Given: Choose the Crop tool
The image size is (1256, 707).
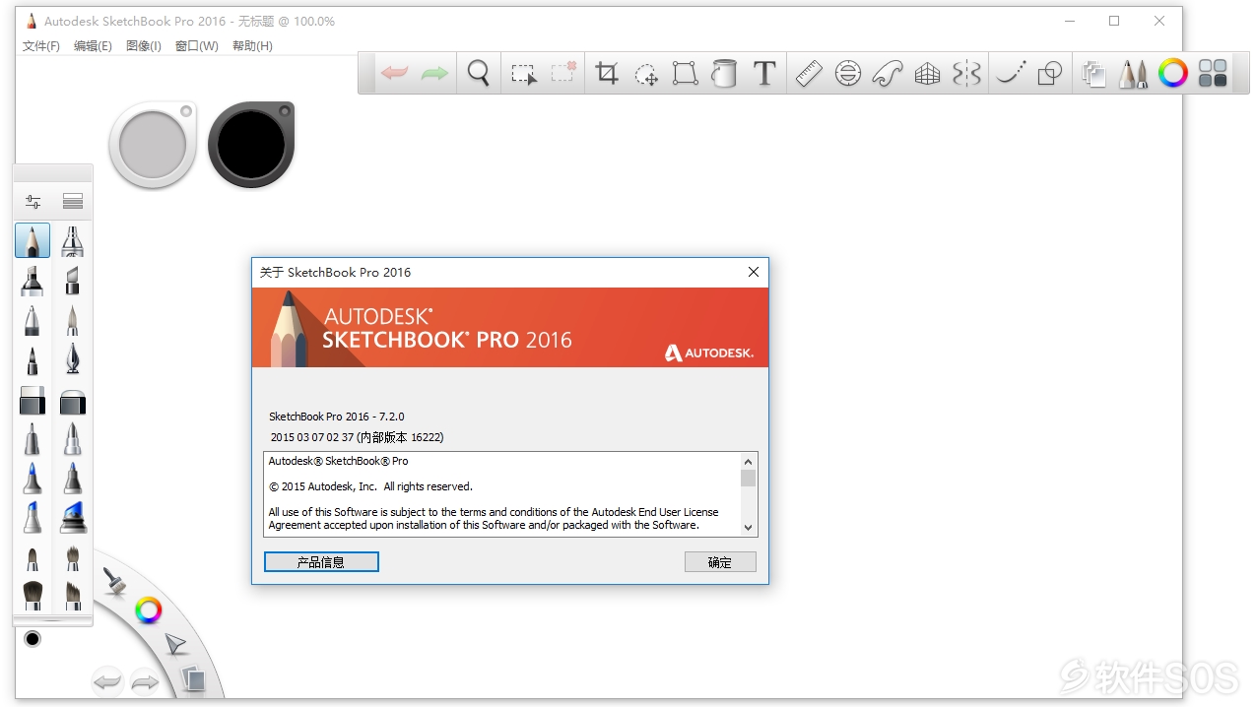Looking at the screenshot, I should pyautogui.click(x=607, y=74).
